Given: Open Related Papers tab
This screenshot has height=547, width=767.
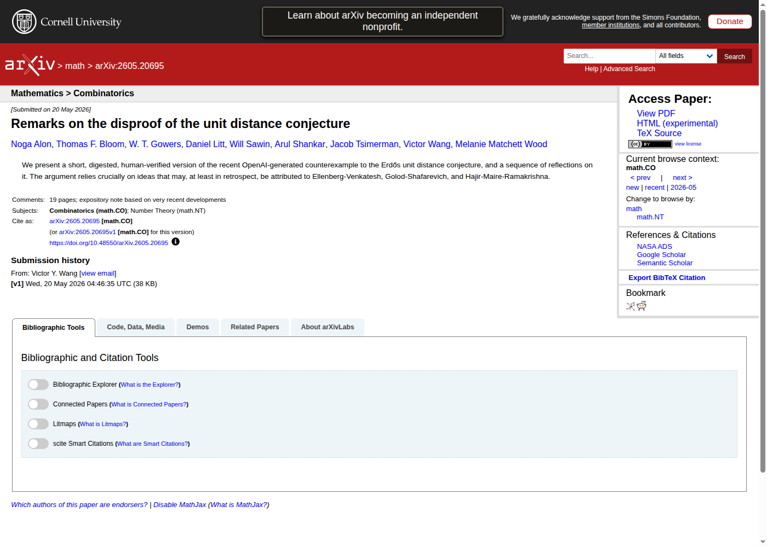Looking at the screenshot, I should point(255,327).
